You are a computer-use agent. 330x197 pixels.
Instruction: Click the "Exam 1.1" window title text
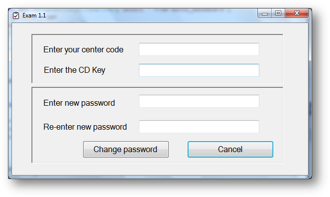34,15
